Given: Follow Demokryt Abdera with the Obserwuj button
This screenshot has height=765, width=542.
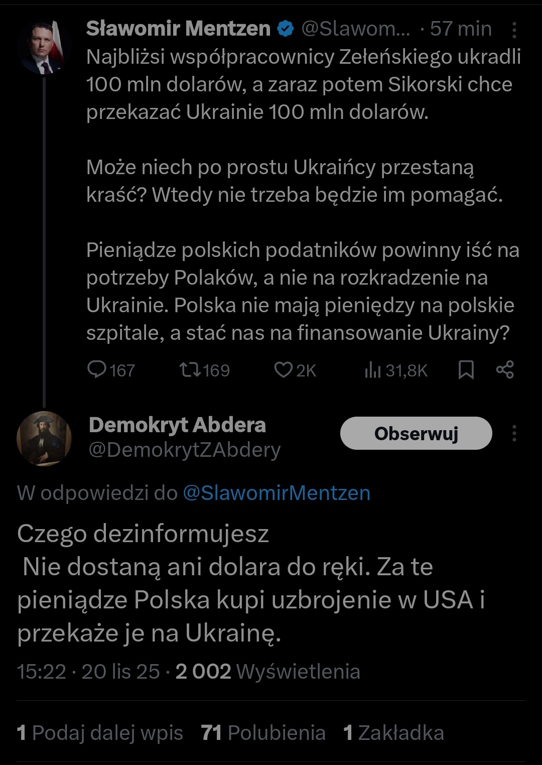Looking at the screenshot, I should click(x=416, y=433).
